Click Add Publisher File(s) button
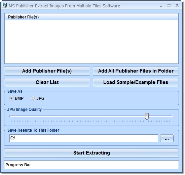Screen dimensions: 185x175 [47, 71]
